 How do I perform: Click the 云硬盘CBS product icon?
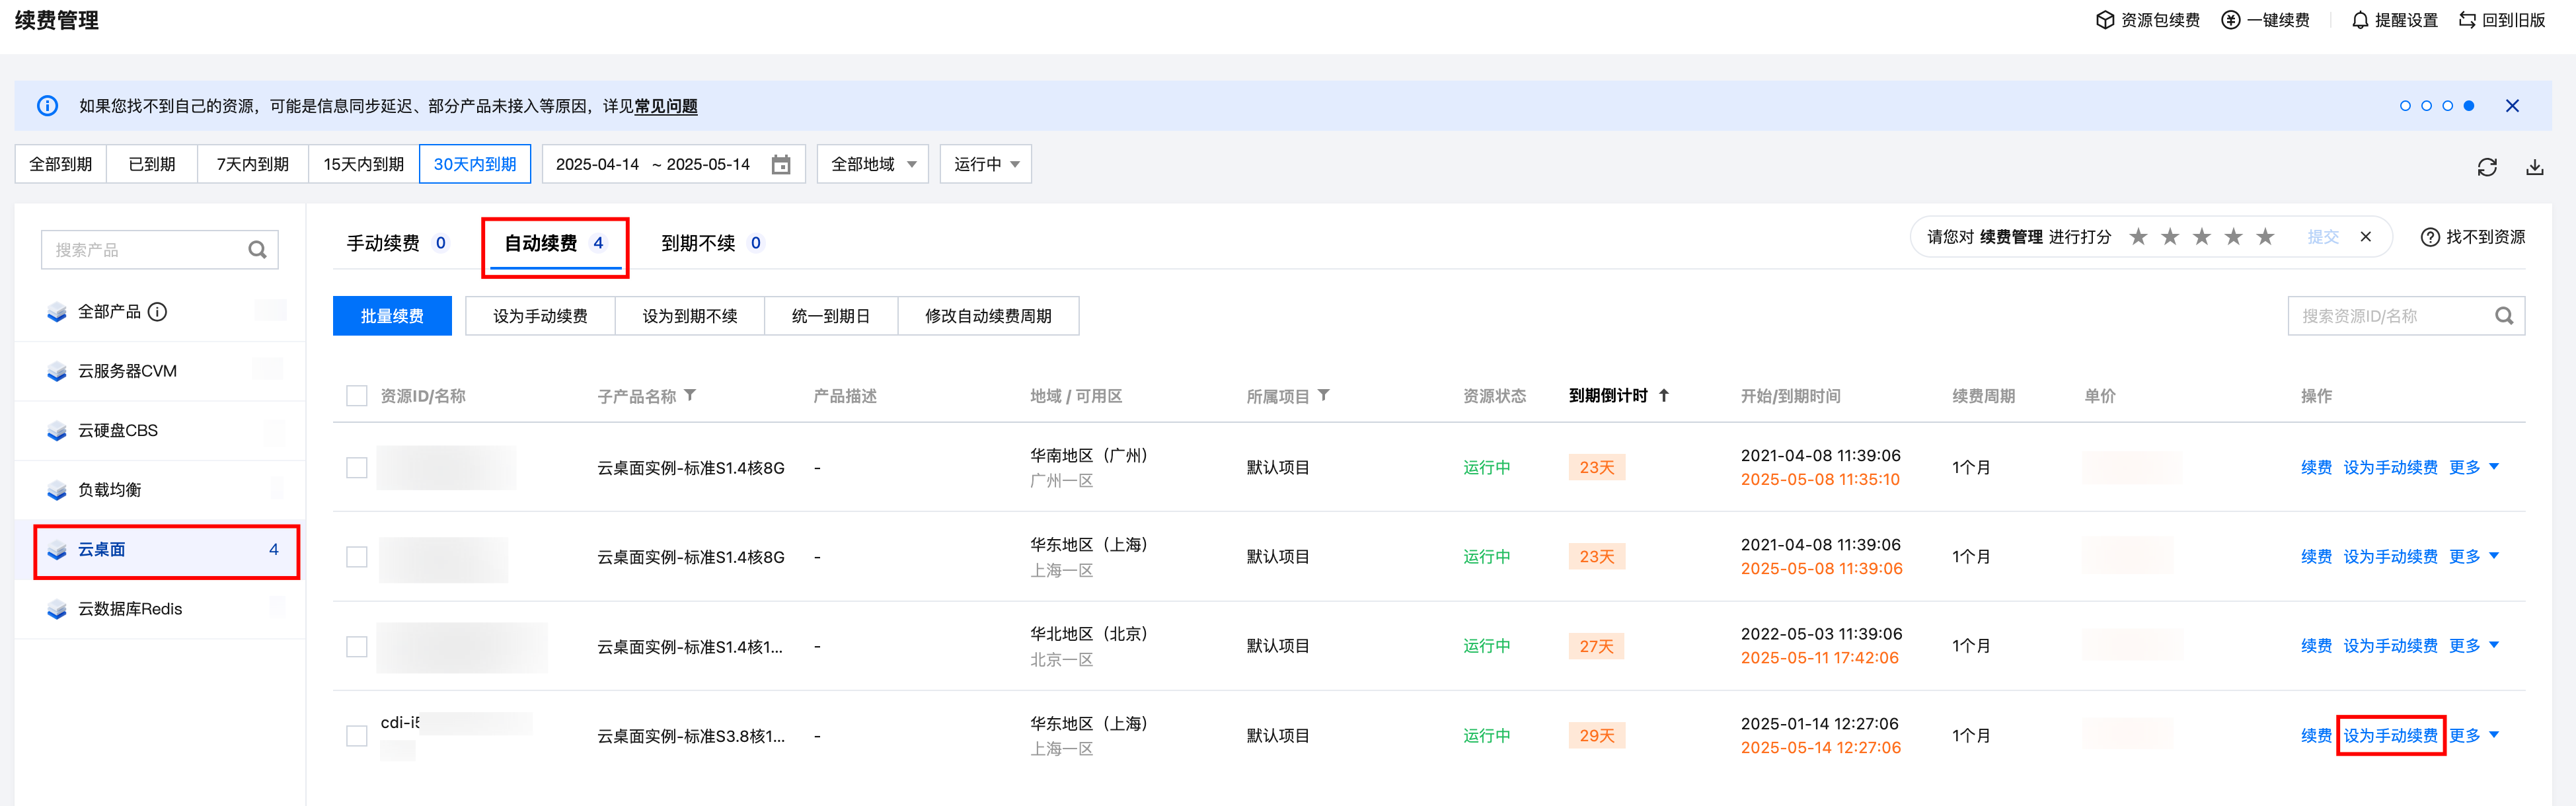pos(57,431)
